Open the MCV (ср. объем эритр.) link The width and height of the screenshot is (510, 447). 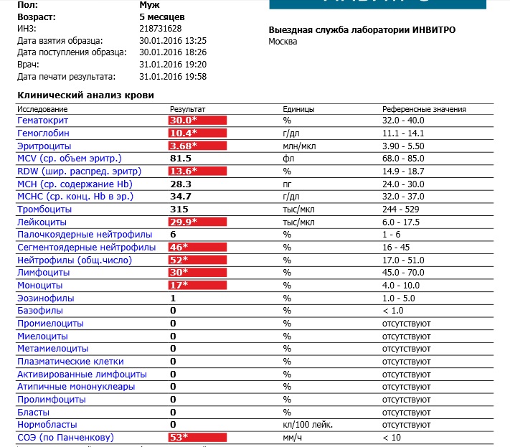pyautogui.click(x=70, y=158)
